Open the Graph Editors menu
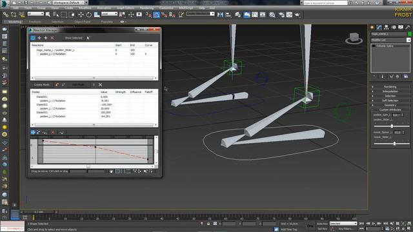This screenshot has height=232, width=413. (125, 8)
